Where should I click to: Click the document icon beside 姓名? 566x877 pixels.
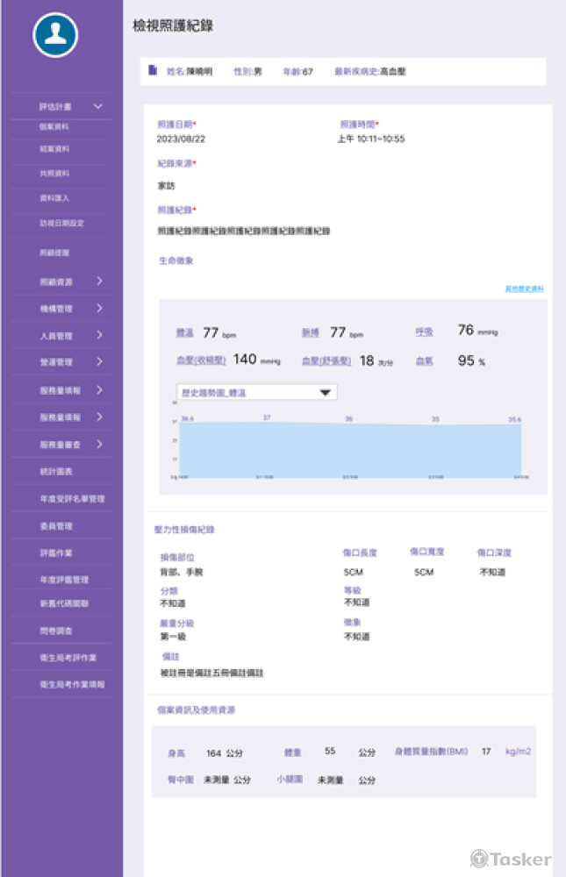coord(153,71)
